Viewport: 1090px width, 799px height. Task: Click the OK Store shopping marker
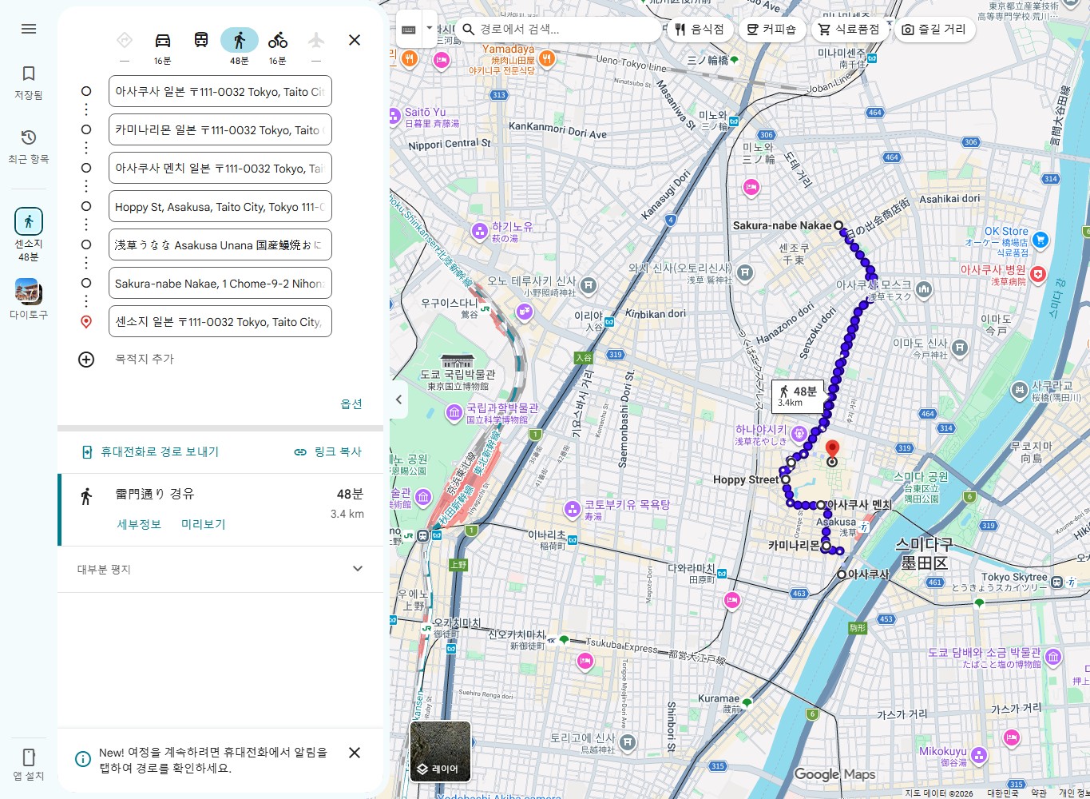[x=1040, y=240]
